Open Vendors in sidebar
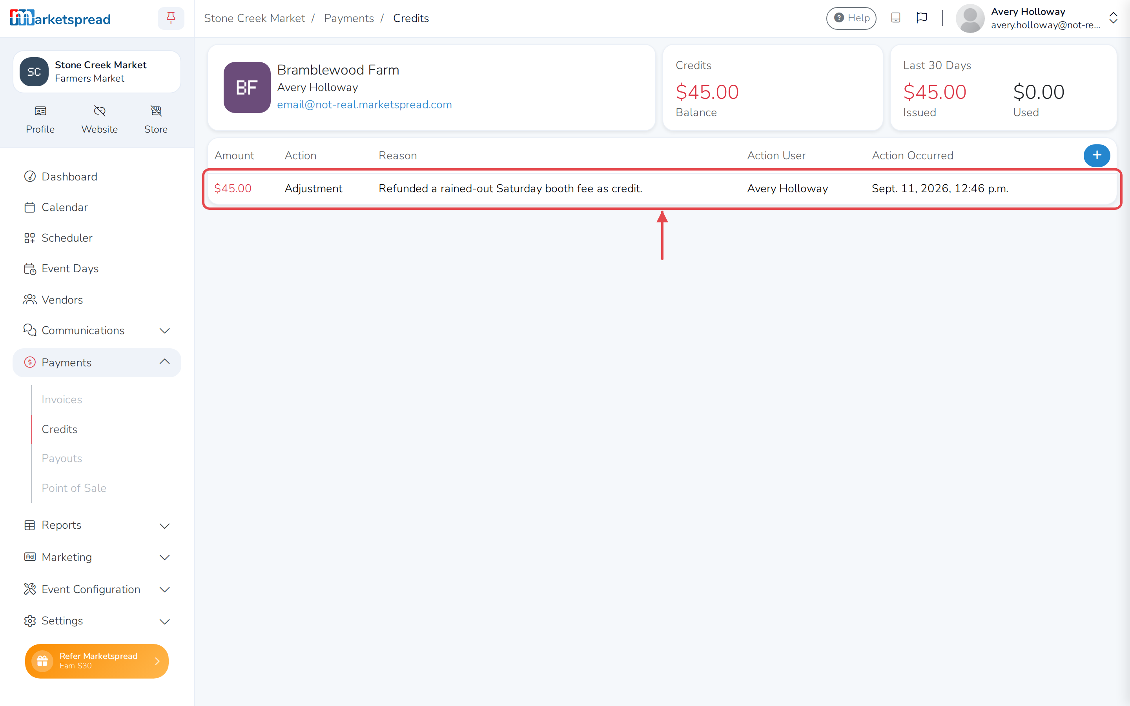Viewport: 1130px width, 706px height. (97, 300)
